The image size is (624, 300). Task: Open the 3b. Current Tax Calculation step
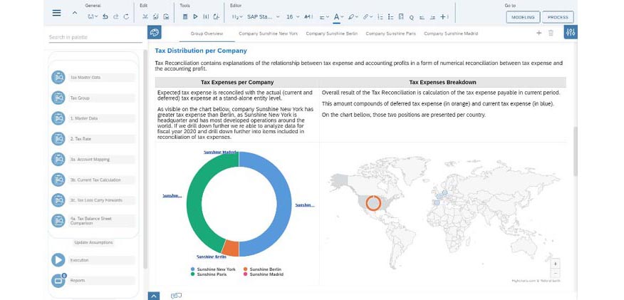click(93, 180)
